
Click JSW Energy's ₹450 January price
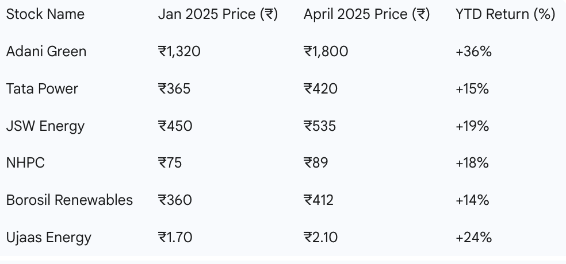coord(175,126)
